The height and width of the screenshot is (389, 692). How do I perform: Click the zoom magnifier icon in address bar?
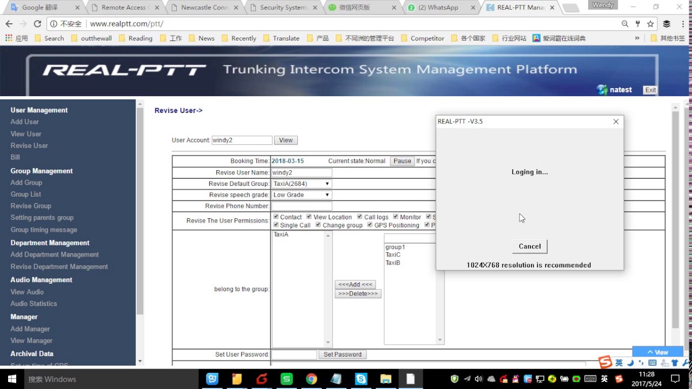tap(625, 24)
